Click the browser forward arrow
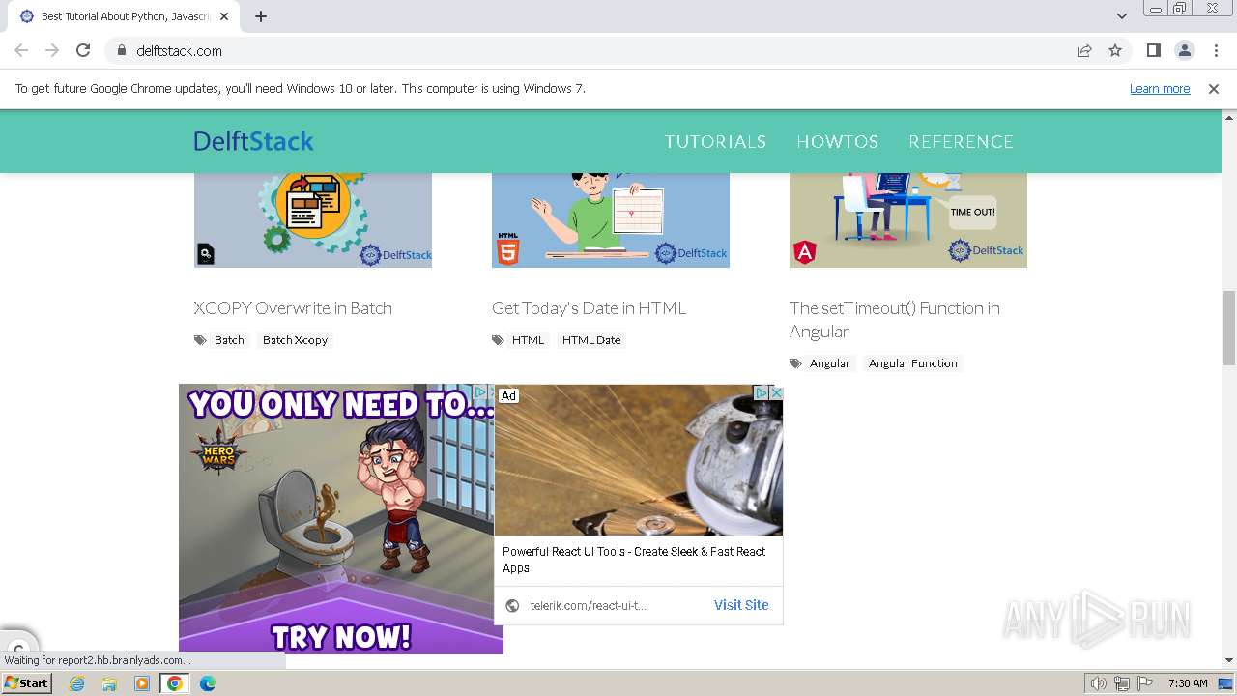This screenshot has width=1237, height=696. (52, 50)
